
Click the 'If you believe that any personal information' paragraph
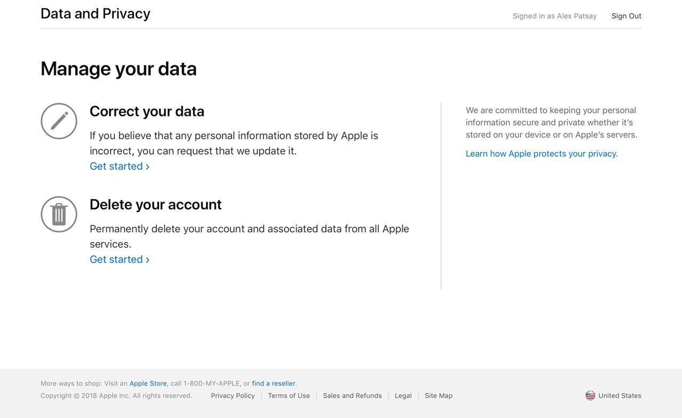234,143
